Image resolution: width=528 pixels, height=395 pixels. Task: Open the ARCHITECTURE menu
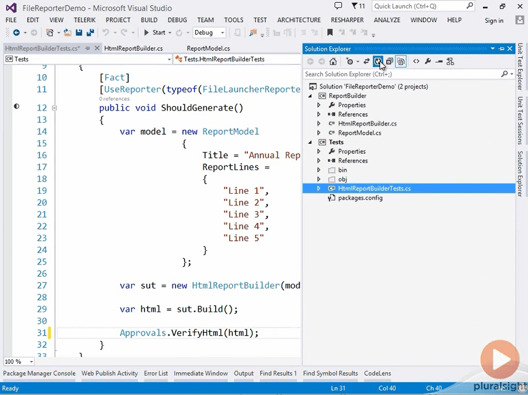coord(299,20)
